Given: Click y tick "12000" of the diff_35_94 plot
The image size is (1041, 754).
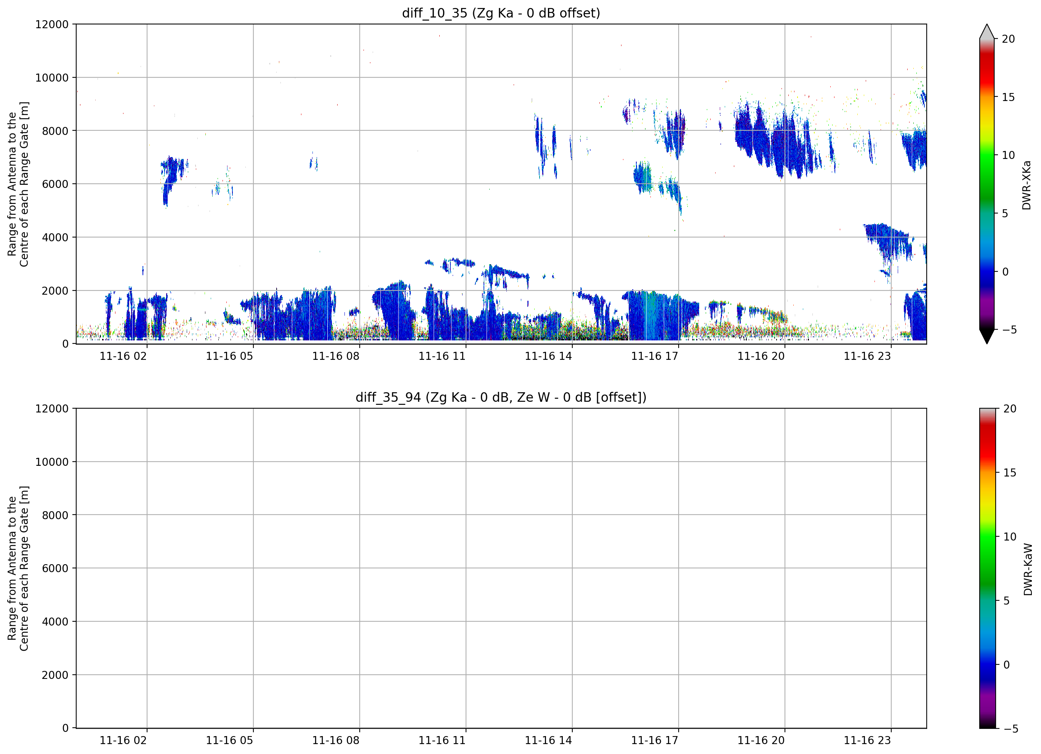Looking at the screenshot, I should 52,409.
